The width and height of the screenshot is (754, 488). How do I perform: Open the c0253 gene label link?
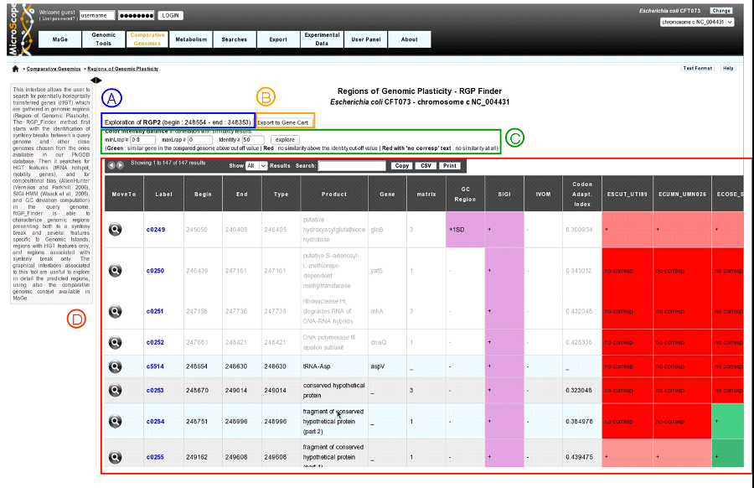tap(155, 390)
